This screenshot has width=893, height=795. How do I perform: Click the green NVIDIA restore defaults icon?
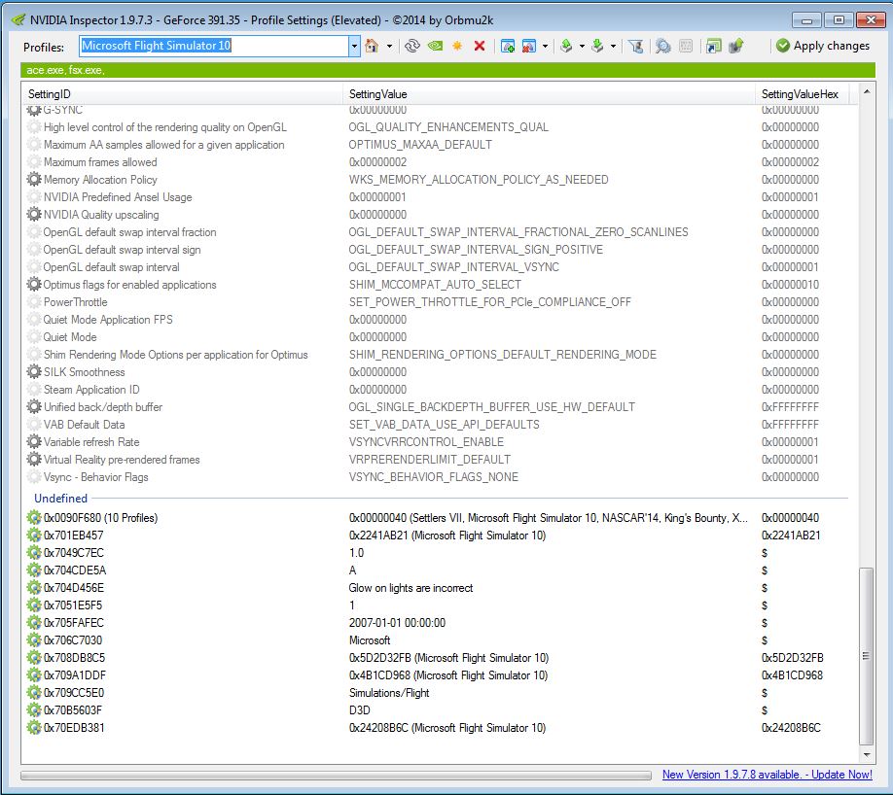pyautogui.click(x=435, y=46)
